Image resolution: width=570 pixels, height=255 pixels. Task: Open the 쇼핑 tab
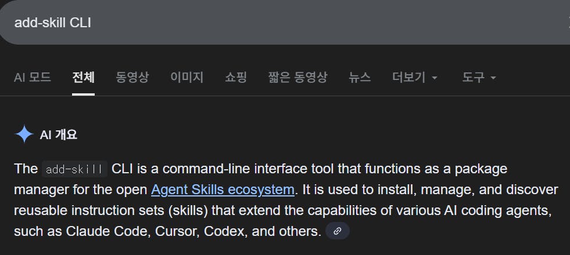[235, 77]
